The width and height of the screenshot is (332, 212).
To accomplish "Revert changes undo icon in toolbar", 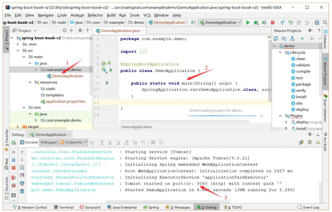I will tap(307, 23).
